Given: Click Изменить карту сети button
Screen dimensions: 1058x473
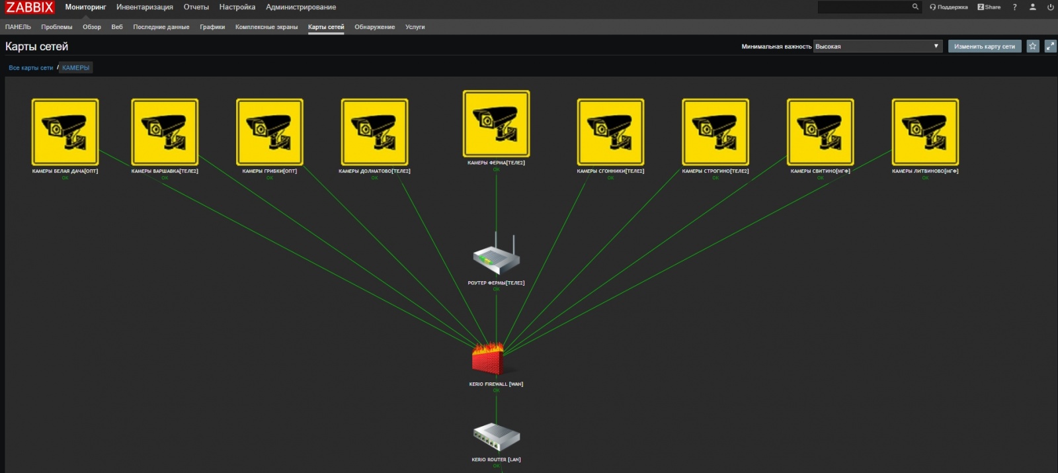Looking at the screenshot, I should [985, 46].
